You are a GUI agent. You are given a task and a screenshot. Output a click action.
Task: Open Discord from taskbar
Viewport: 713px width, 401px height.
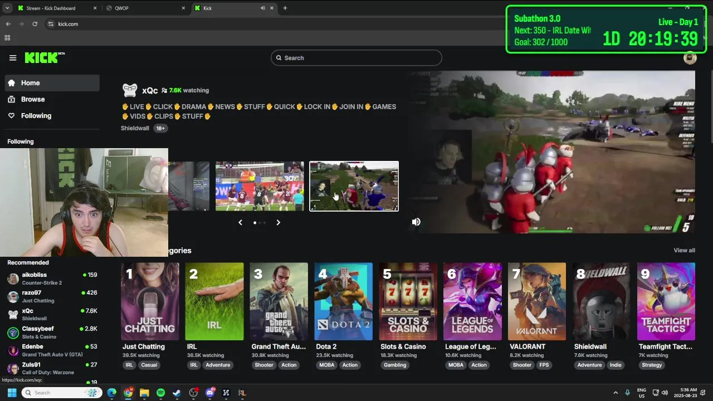pyautogui.click(x=210, y=393)
